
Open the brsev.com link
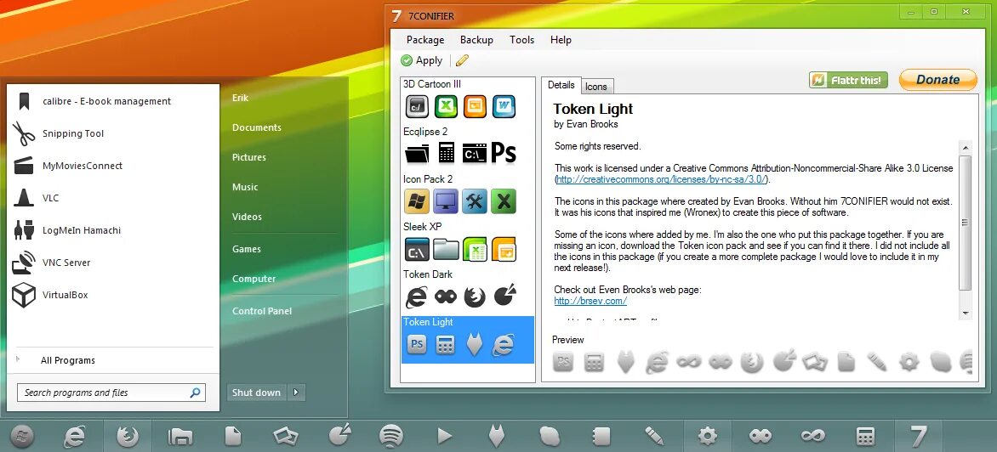(x=590, y=301)
